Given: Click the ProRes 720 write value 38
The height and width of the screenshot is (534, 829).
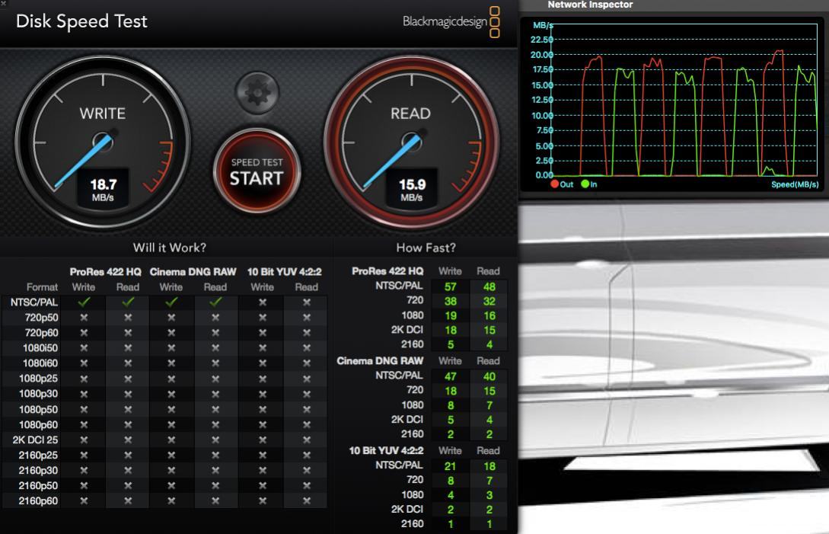Looking at the screenshot, I should [x=451, y=301].
